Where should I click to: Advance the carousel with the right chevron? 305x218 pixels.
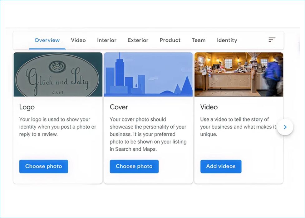[x=285, y=127]
